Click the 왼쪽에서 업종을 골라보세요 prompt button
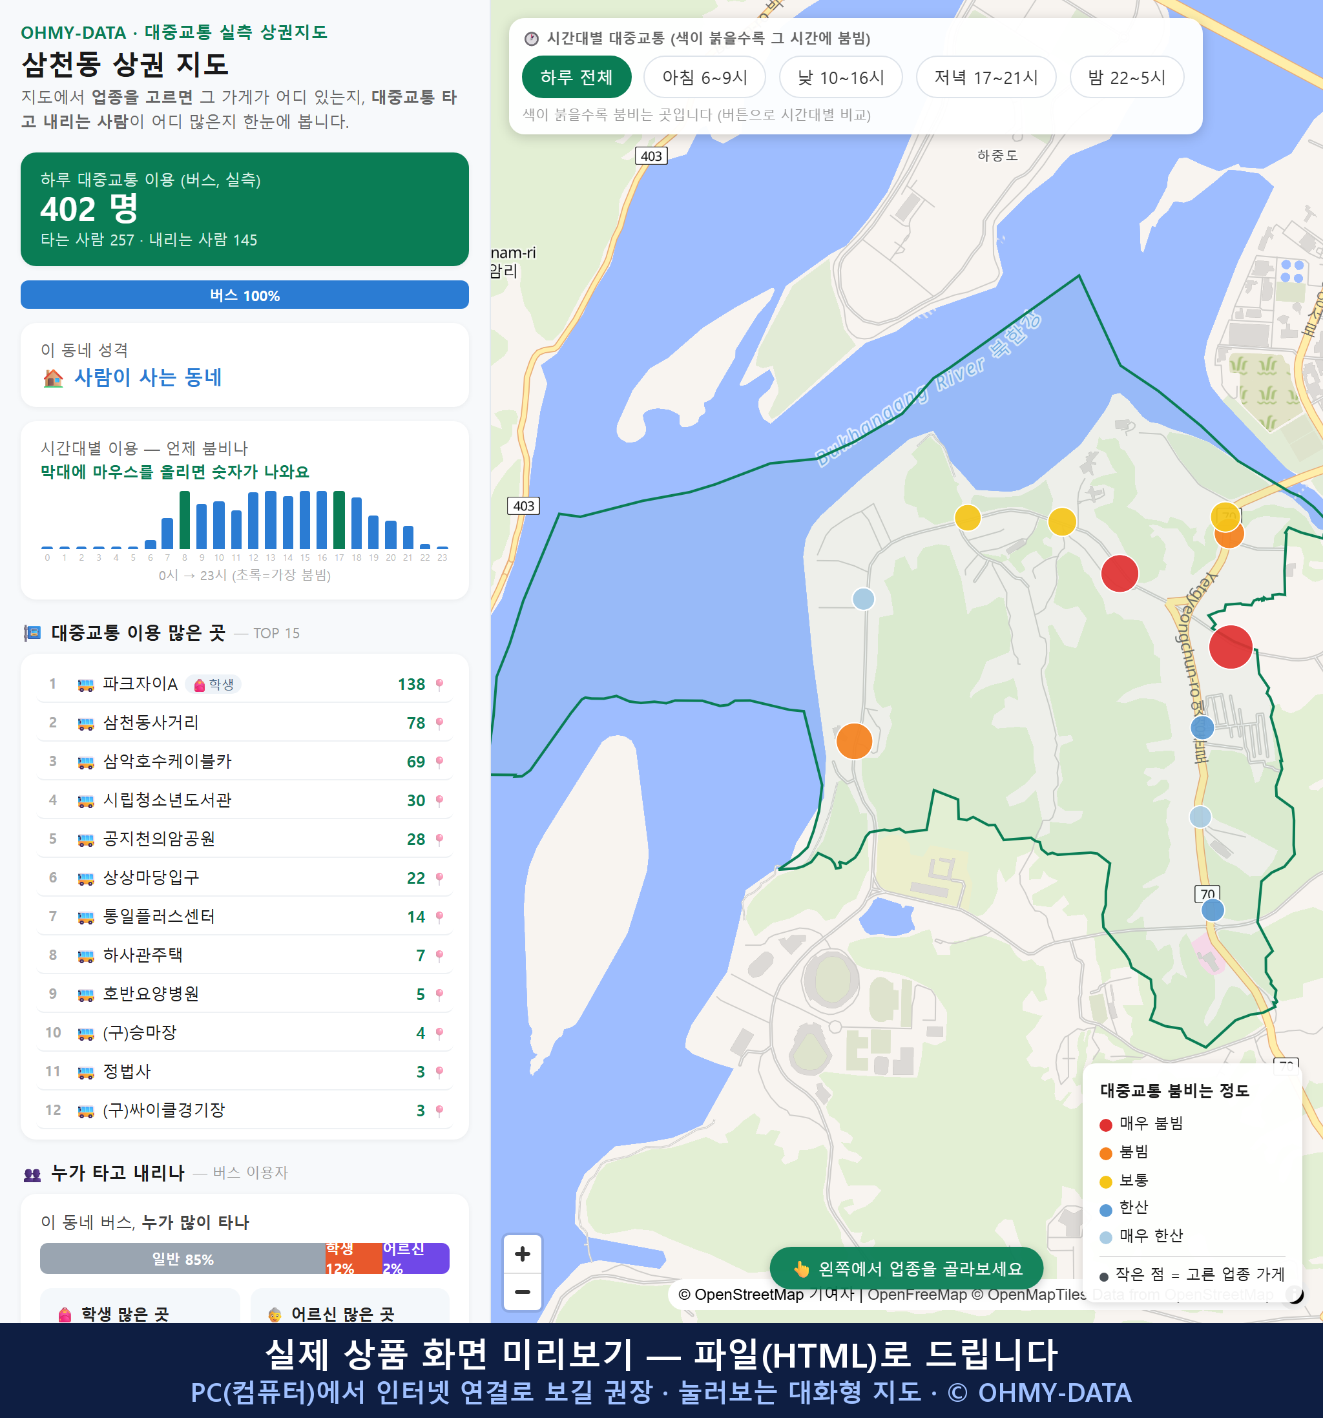Image resolution: width=1323 pixels, height=1418 pixels. 906,1268
